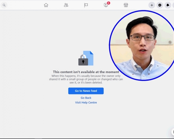
Task: Go to the Home tab icon
Action: tap(46, 5)
